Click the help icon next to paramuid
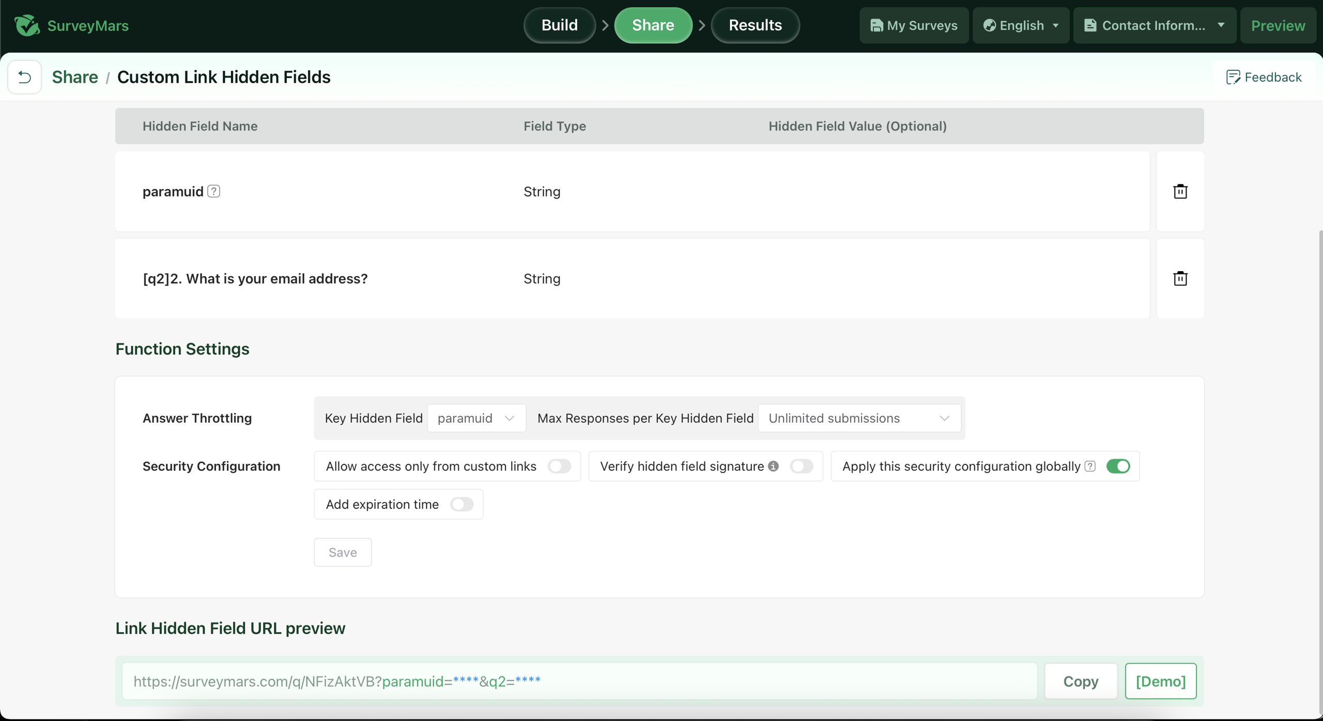Image resolution: width=1323 pixels, height=721 pixels. click(x=213, y=192)
